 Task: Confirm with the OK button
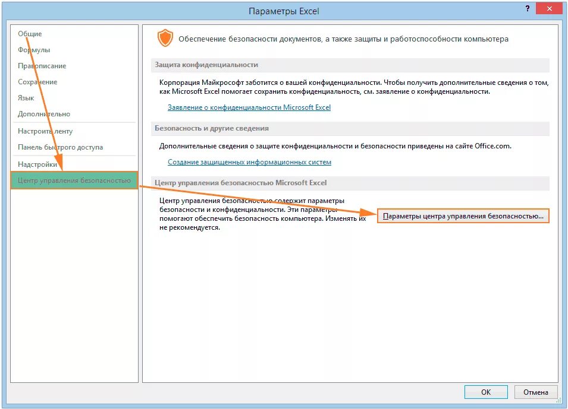pyautogui.click(x=486, y=392)
